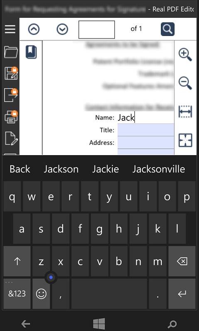The width and height of the screenshot is (199, 331).
Task: Fit whole page to screen
Action: click(185, 140)
